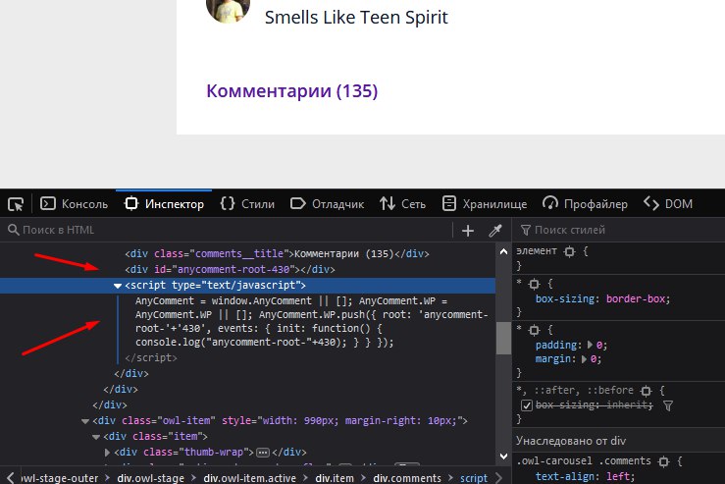Open the Стили editor tab

247,204
